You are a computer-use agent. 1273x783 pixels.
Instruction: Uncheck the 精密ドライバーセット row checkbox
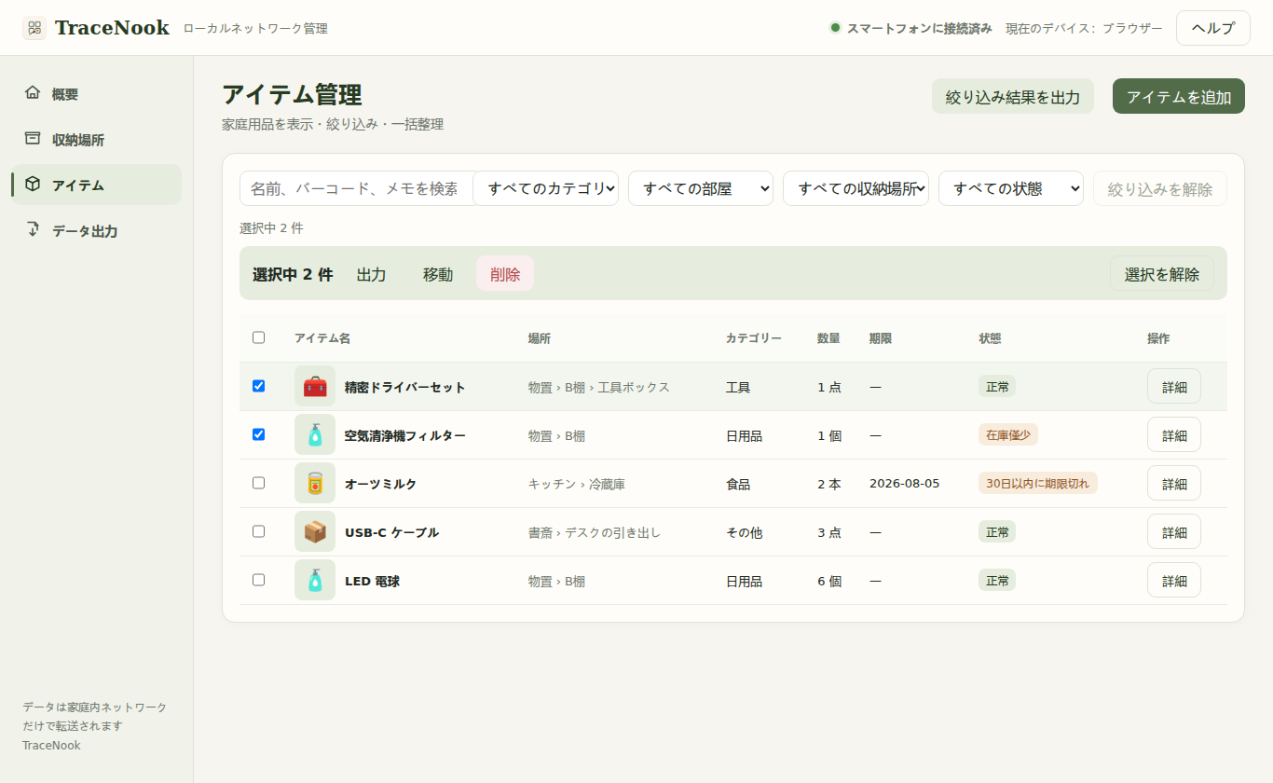click(x=258, y=386)
